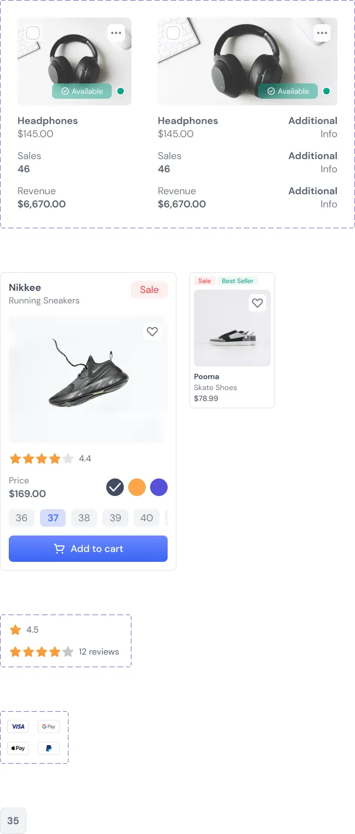Image resolution: width=355 pixels, height=834 pixels.
Task: Click the 12 reviews link
Action: (99, 652)
